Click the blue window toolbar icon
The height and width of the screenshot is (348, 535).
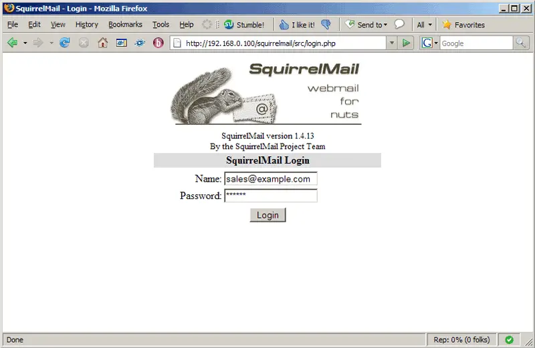coord(122,43)
